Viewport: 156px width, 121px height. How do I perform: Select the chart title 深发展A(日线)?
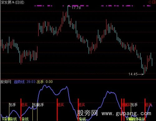pyautogui.click(x=12, y=2)
